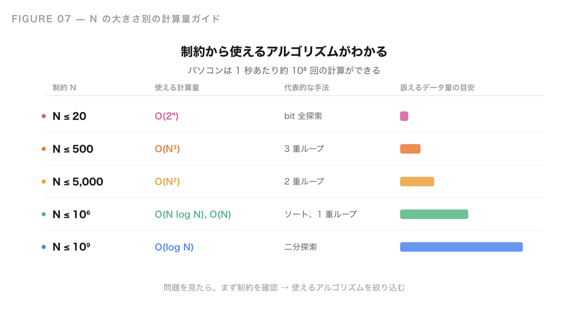The height and width of the screenshot is (317, 570).
Task: Click the O(N log N), O(N) complexity text
Action: pyautogui.click(x=193, y=214)
